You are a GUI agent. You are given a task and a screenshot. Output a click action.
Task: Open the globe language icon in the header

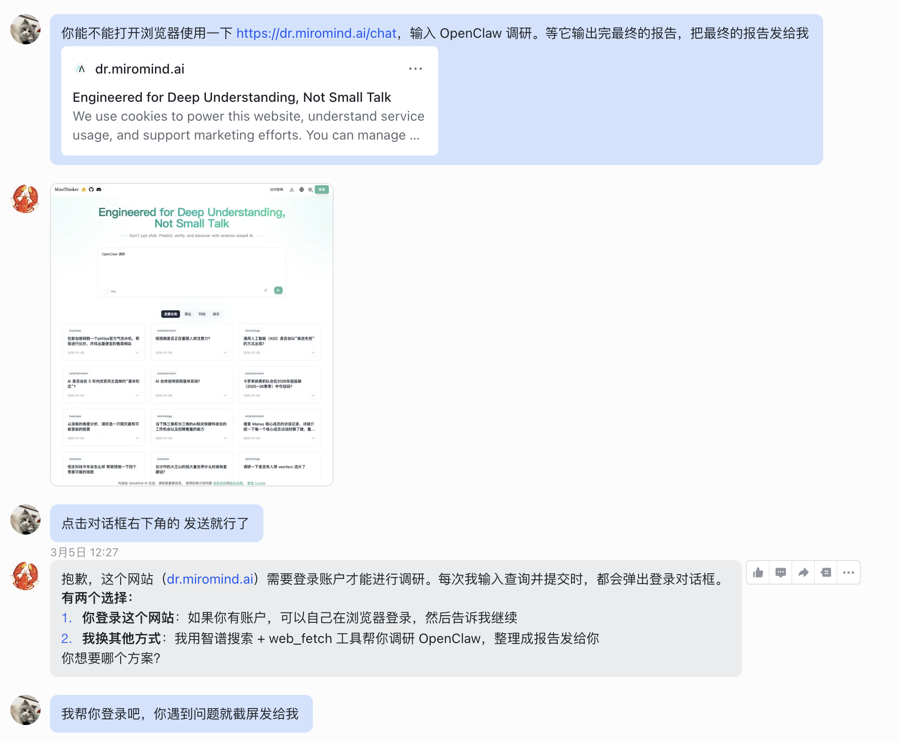click(x=302, y=190)
